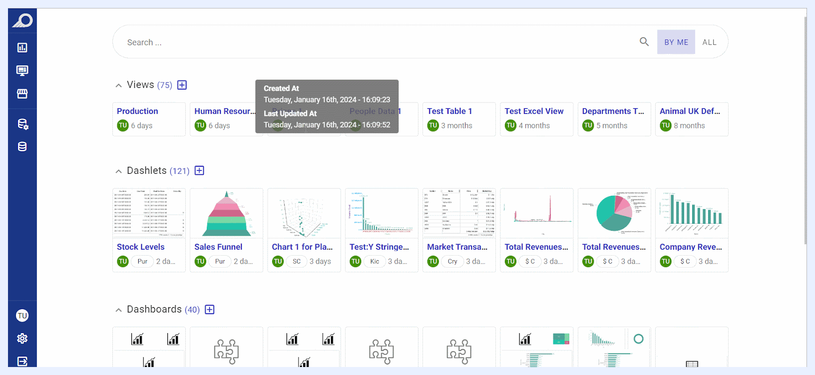The height and width of the screenshot is (375, 815).
Task: Open the database icon in sidebar
Action: (x=22, y=146)
